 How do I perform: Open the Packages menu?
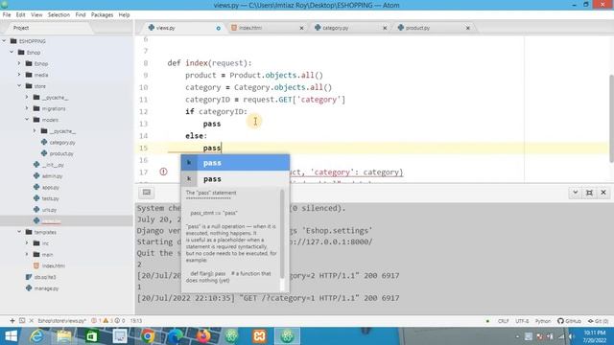[x=102, y=15]
